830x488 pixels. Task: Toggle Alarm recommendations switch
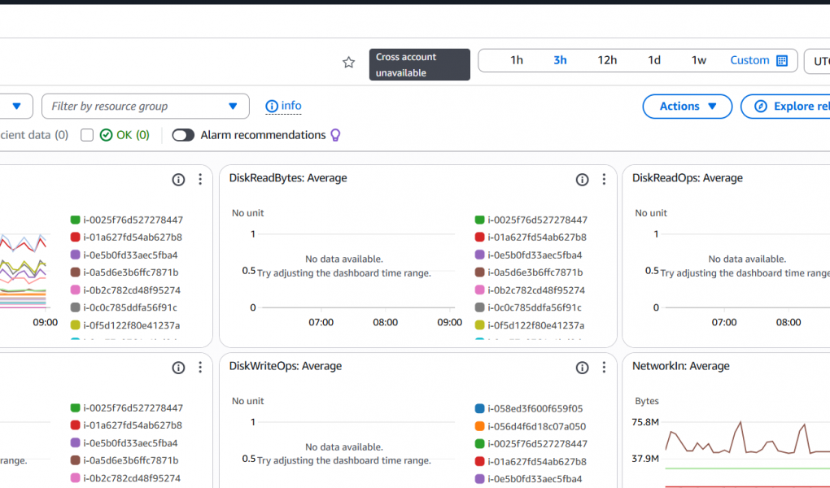[x=183, y=135]
